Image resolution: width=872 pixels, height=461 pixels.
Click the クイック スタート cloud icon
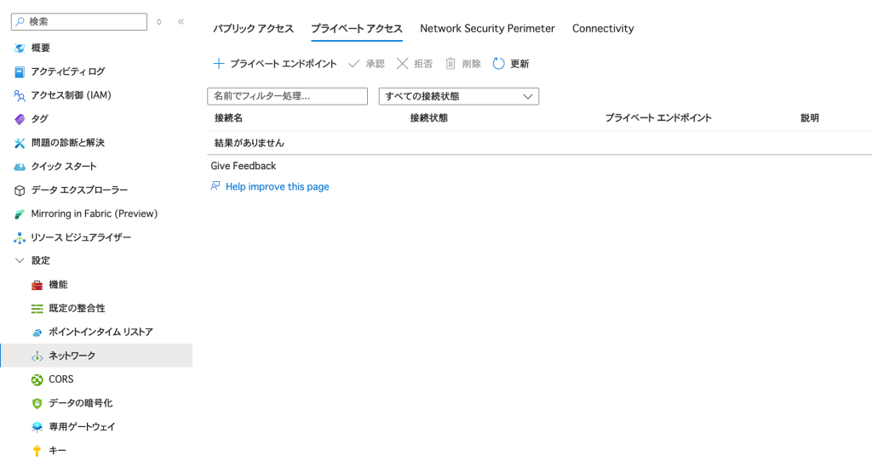click(x=20, y=167)
